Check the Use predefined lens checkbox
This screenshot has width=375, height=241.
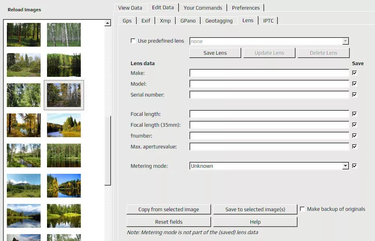[133, 41]
